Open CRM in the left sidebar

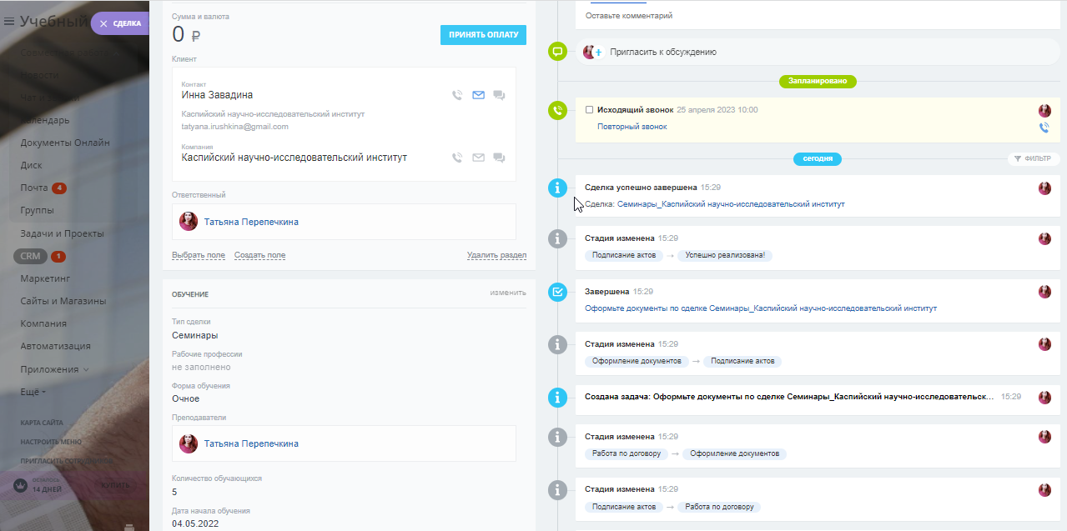(x=30, y=256)
